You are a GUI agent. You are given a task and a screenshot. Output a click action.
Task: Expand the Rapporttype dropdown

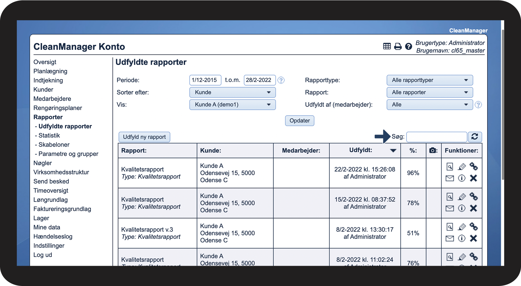pyautogui.click(x=430, y=80)
